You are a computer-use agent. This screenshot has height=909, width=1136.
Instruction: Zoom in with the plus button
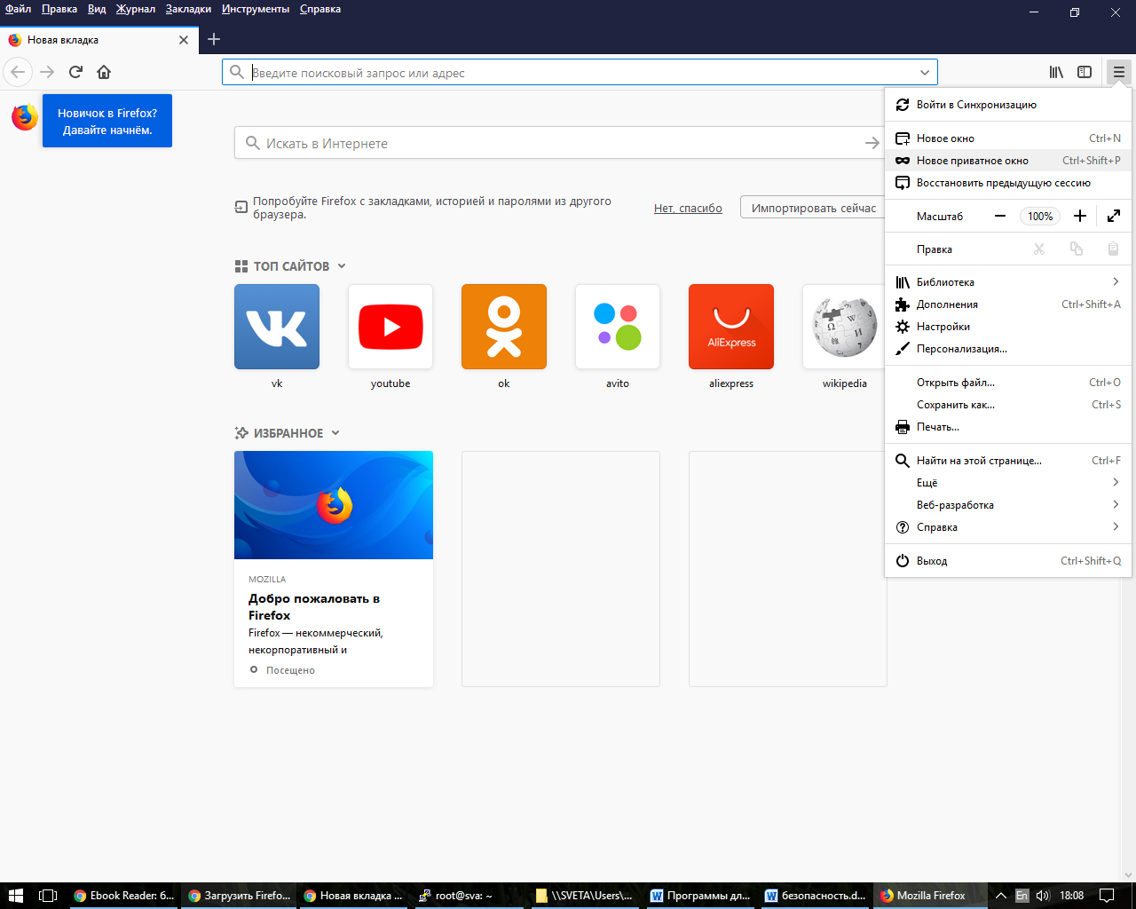click(x=1080, y=216)
